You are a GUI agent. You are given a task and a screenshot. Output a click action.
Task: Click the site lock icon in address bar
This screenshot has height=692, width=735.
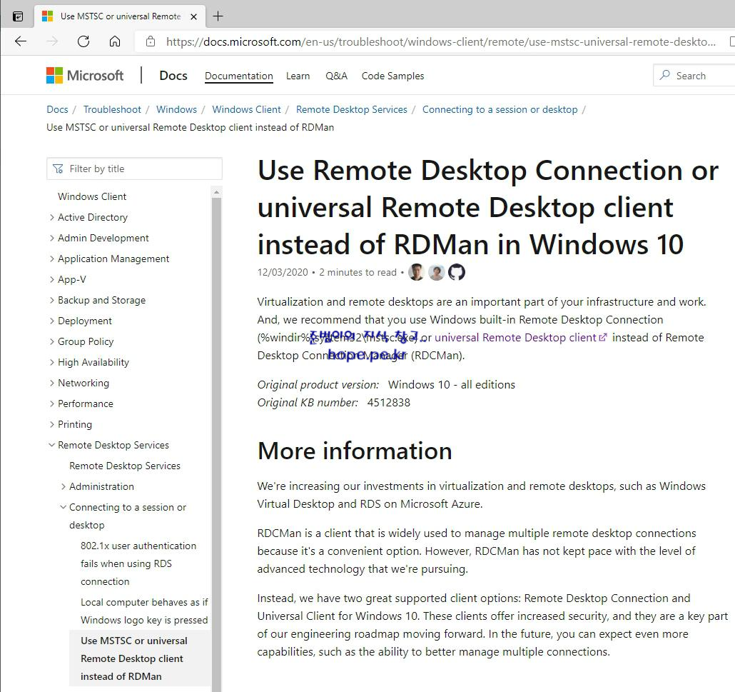pyautogui.click(x=151, y=41)
